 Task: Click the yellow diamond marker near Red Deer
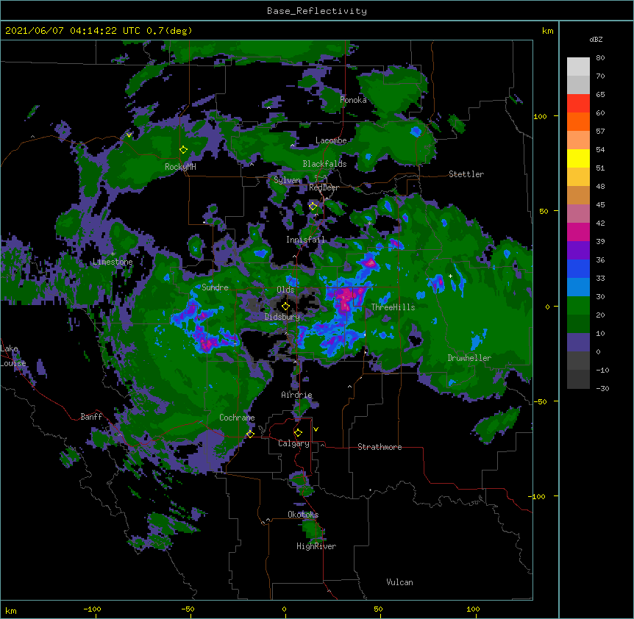(x=313, y=207)
